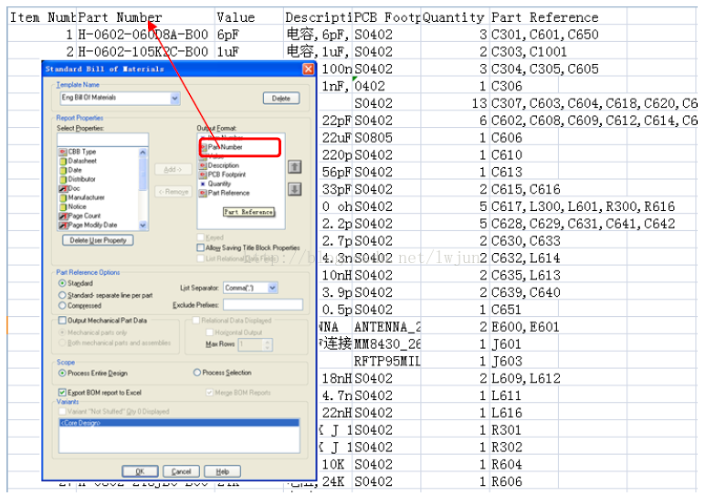The width and height of the screenshot is (705, 496).
Task: Toggle Allow Saving Title Block Properties
Action: tap(201, 248)
